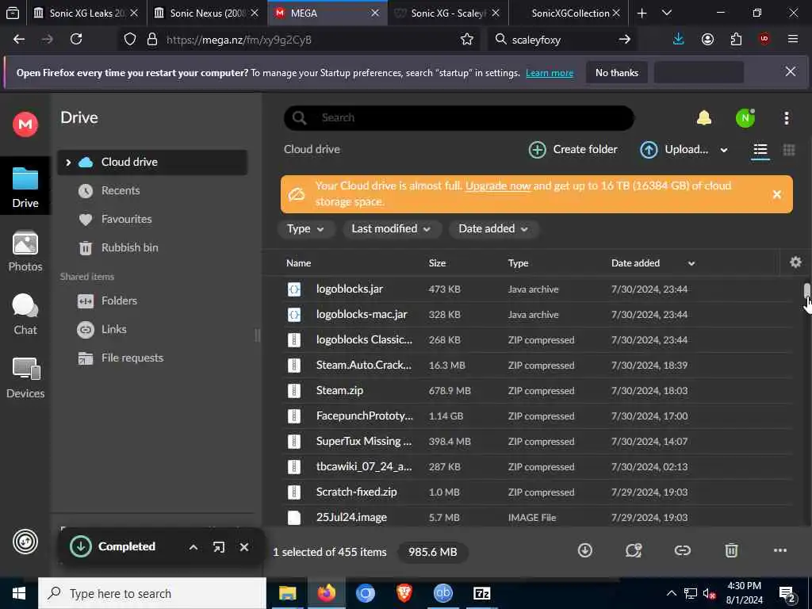This screenshot has width=812, height=609.
Task: Open Brave browser from taskbar
Action: coord(404,593)
